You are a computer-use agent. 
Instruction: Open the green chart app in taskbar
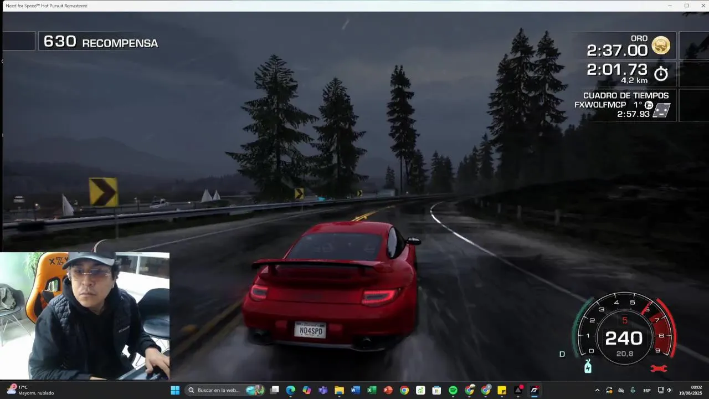point(420,390)
